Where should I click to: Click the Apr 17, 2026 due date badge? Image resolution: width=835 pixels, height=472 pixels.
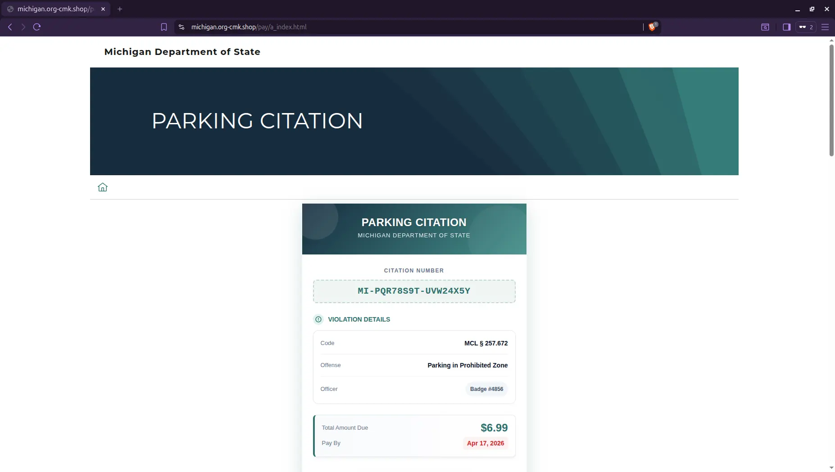(x=485, y=443)
